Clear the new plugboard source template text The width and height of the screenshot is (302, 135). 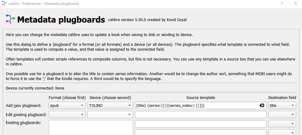(x=262, y=105)
